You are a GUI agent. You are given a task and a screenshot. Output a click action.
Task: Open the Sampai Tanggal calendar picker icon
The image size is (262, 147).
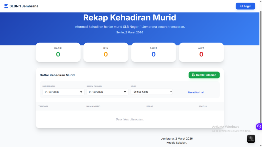[125, 92]
